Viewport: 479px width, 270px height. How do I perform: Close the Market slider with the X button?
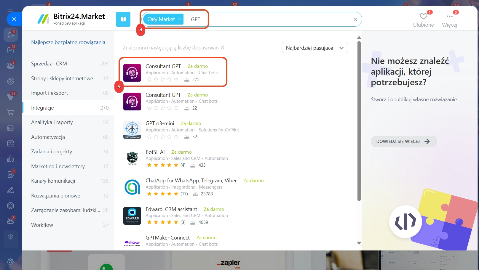click(14, 19)
